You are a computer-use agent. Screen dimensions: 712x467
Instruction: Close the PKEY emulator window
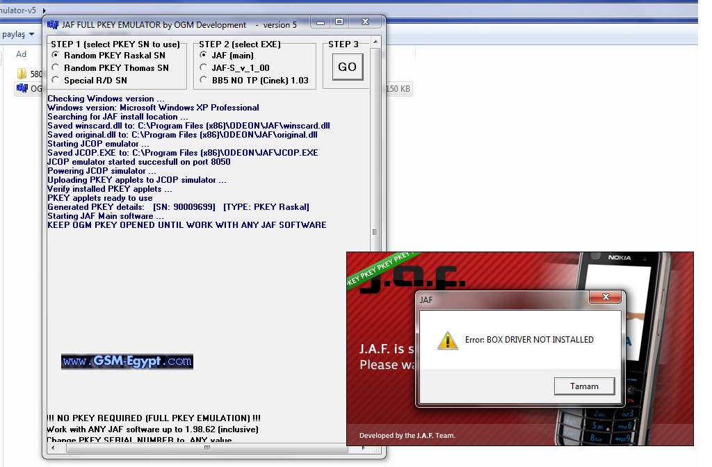(x=366, y=22)
